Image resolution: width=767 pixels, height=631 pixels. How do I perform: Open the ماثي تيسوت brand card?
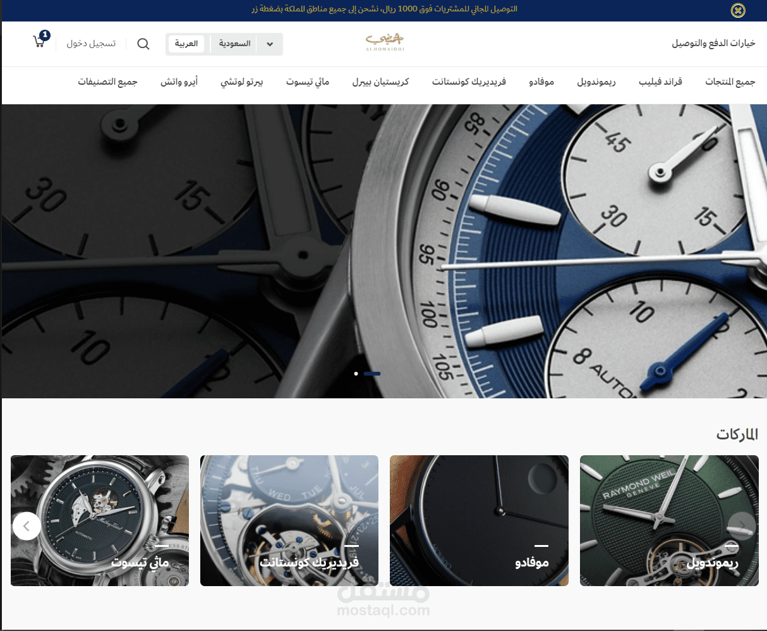(x=100, y=520)
